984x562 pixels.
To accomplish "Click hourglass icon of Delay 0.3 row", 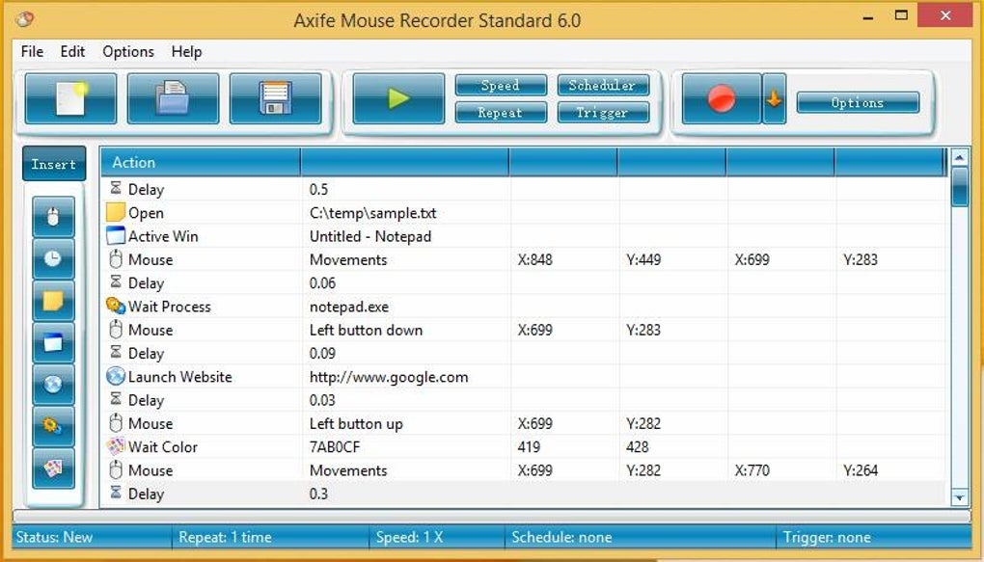I will coord(116,493).
